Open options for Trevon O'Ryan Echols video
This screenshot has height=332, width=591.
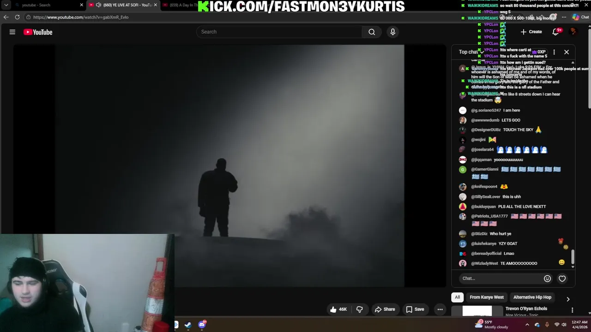[572, 310]
